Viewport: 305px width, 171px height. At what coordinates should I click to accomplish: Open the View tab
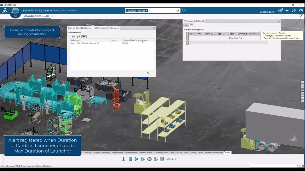pos(172,153)
